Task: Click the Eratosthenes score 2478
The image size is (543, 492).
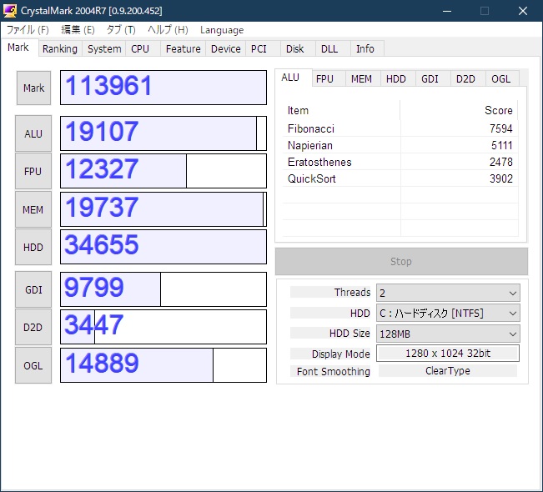Action: pyautogui.click(x=500, y=162)
